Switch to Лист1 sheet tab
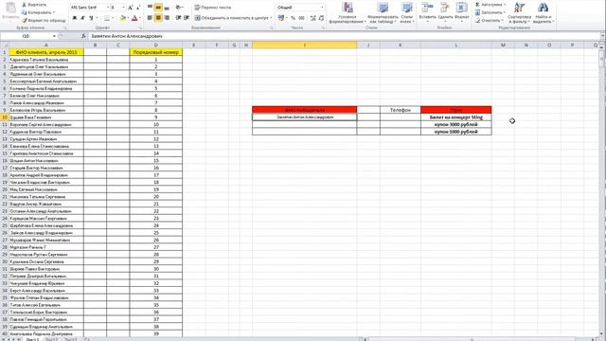 (32, 339)
